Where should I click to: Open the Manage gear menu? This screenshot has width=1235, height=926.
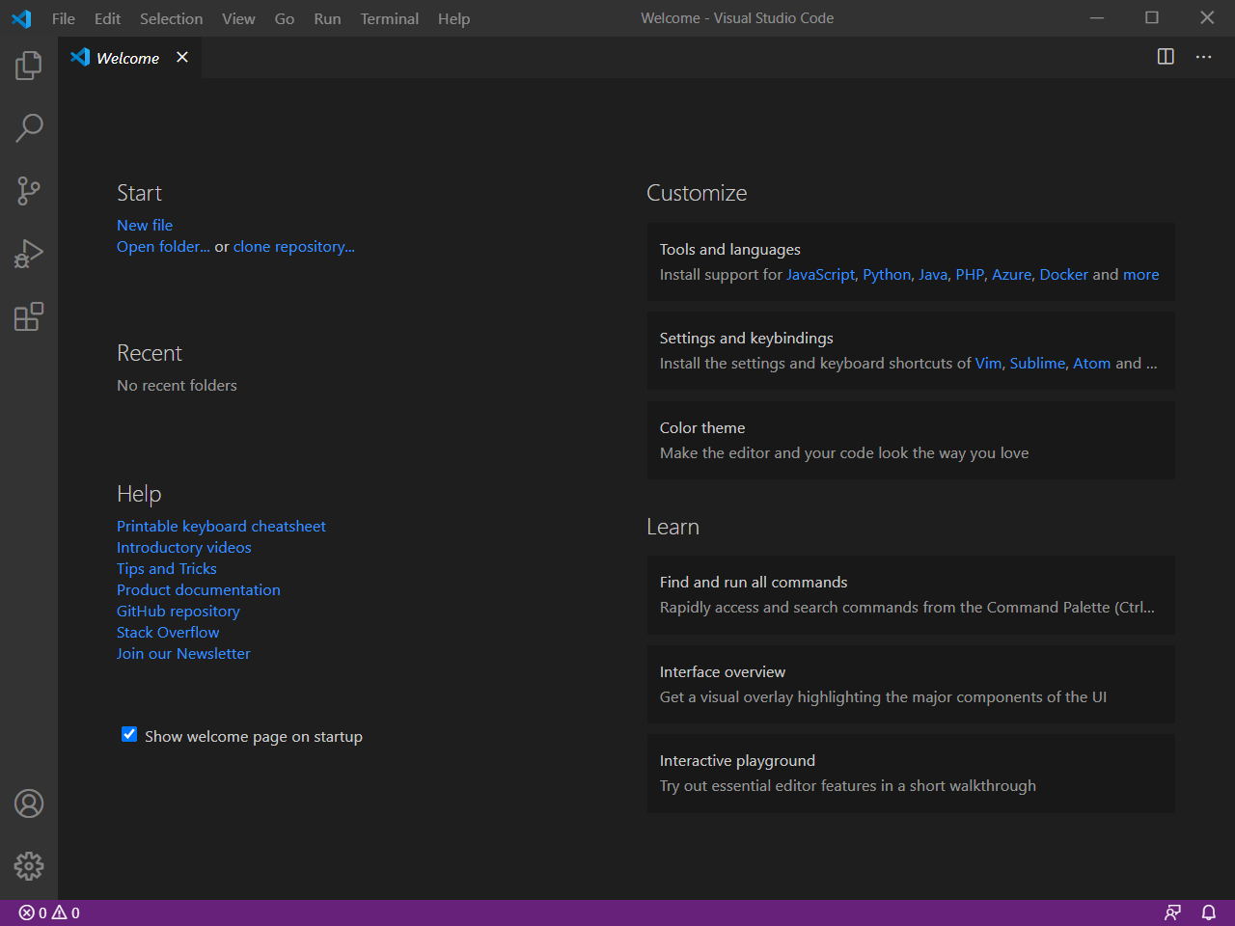[29, 866]
